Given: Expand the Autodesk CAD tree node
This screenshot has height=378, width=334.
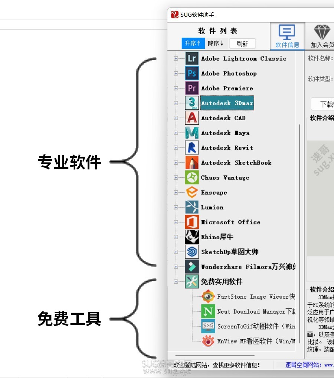Looking at the screenshot, I should tap(176, 118).
